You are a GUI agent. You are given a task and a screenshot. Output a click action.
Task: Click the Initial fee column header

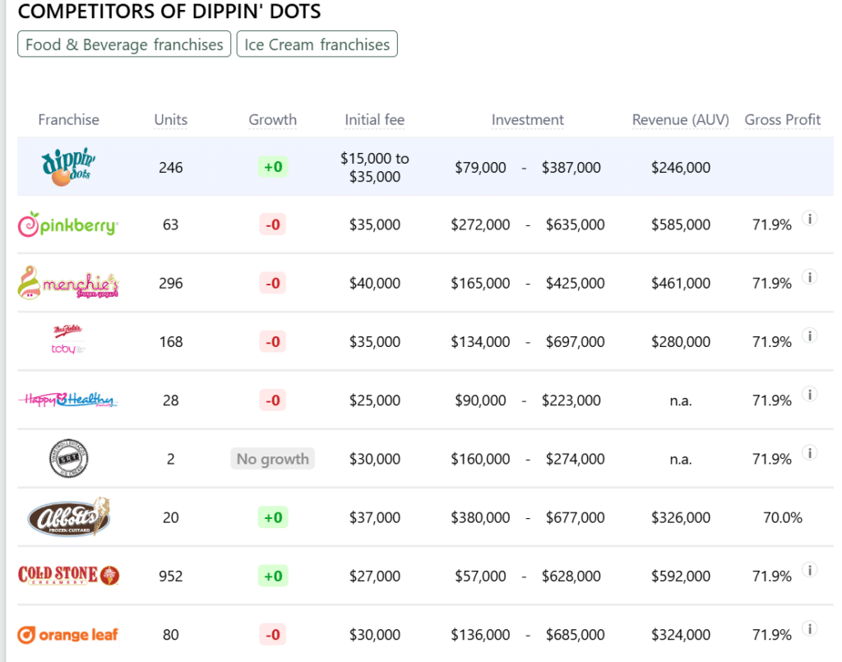click(375, 120)
